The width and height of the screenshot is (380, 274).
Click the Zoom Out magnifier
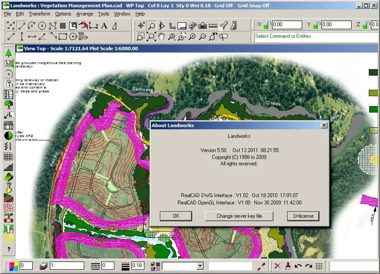202,37
